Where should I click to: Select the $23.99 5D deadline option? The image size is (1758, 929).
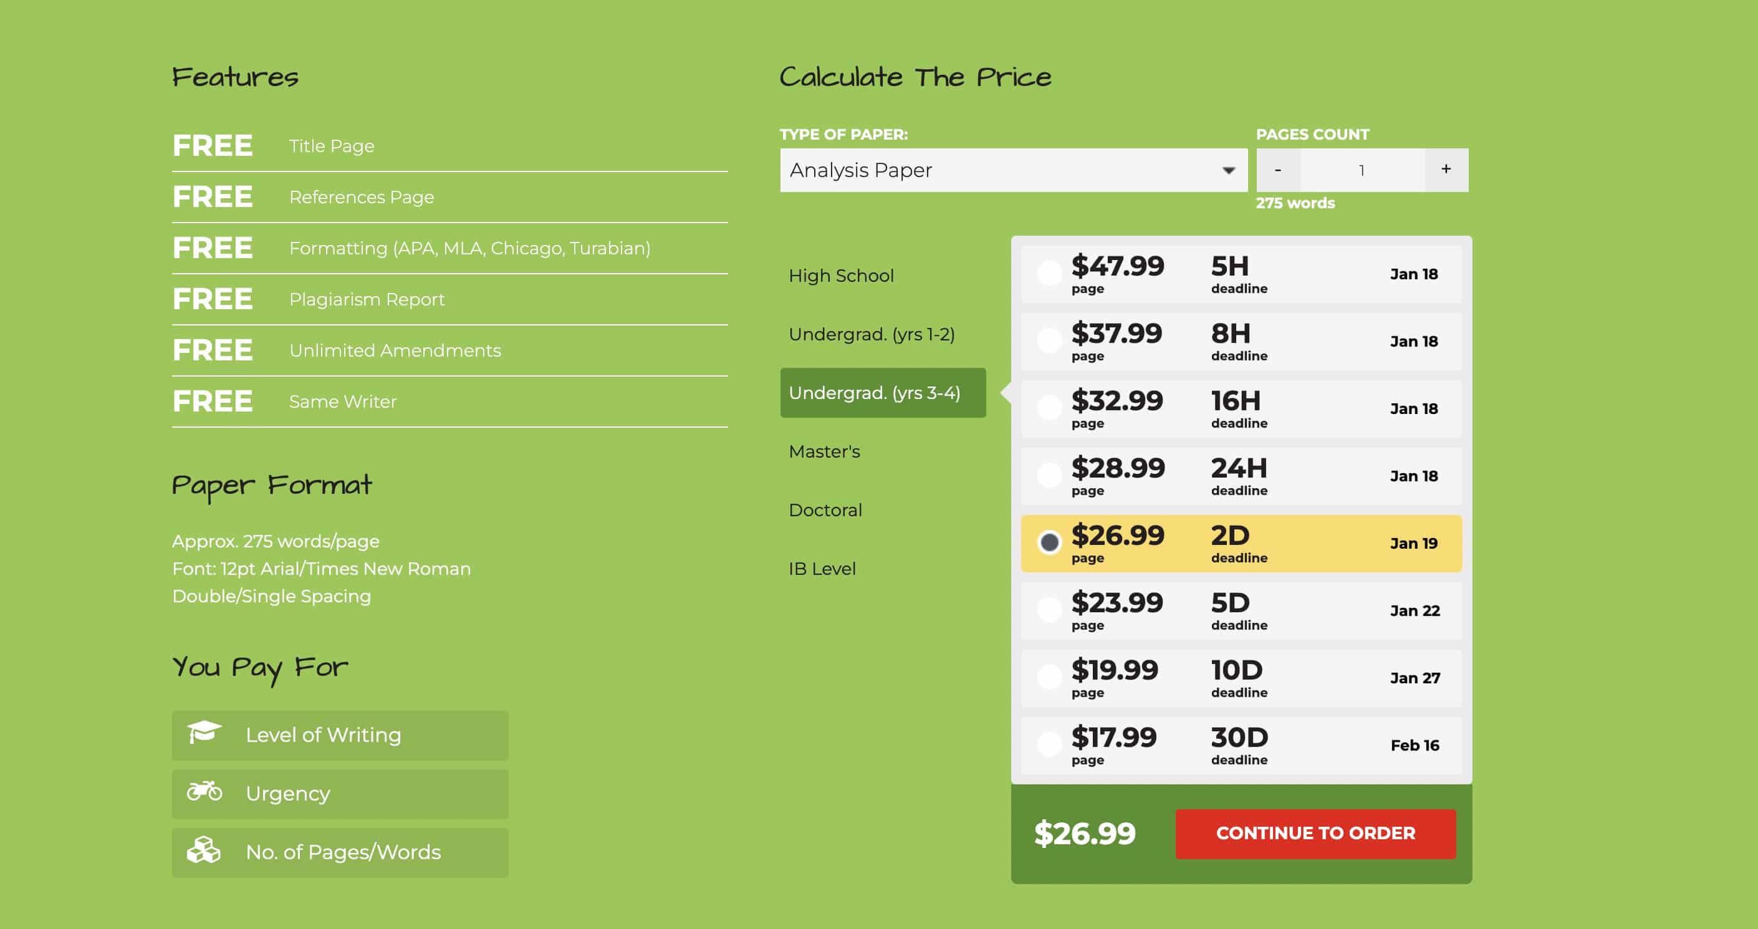(x=1049, y=610)
